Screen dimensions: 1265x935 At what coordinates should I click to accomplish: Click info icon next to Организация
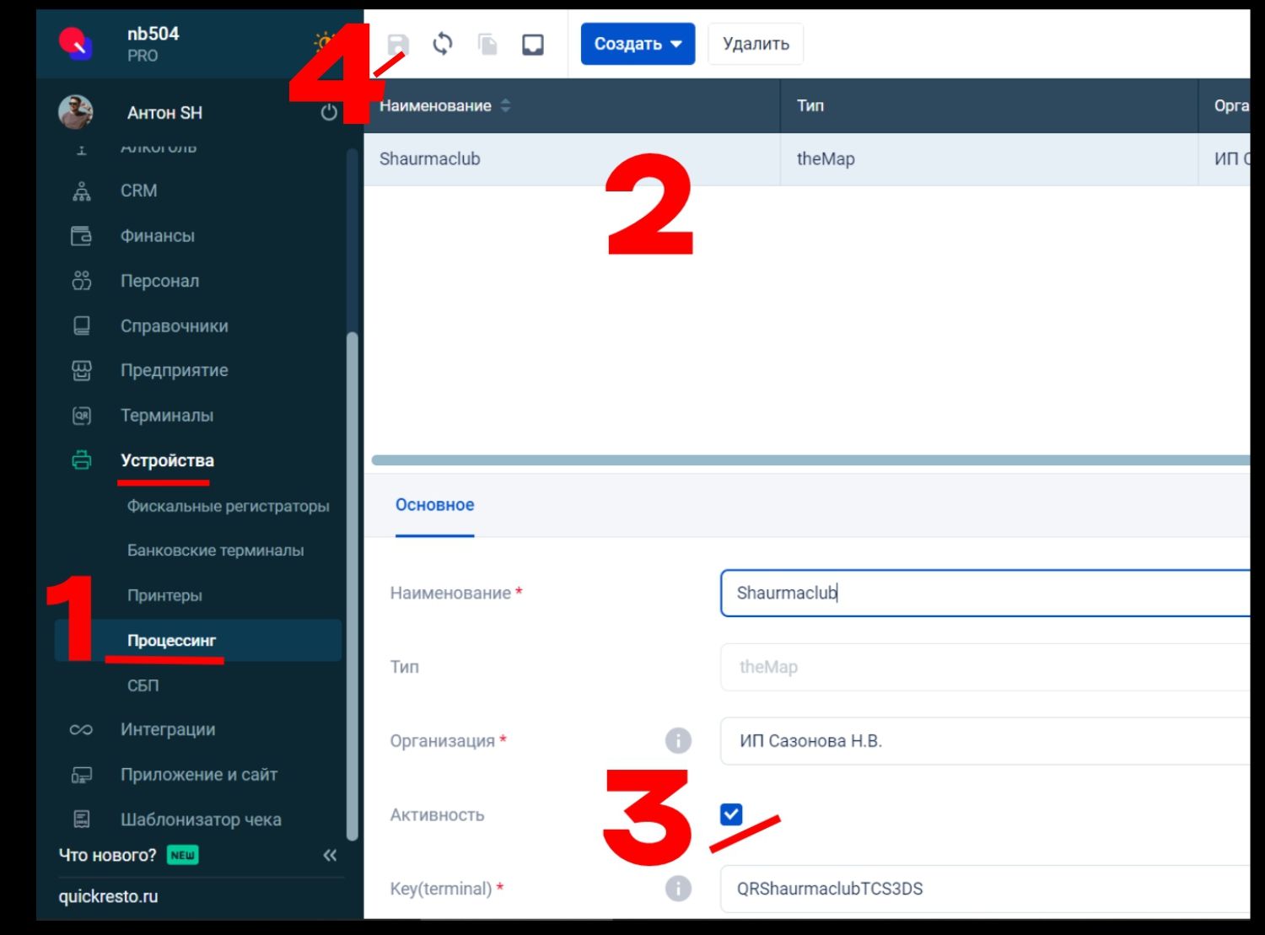point(678,741)
